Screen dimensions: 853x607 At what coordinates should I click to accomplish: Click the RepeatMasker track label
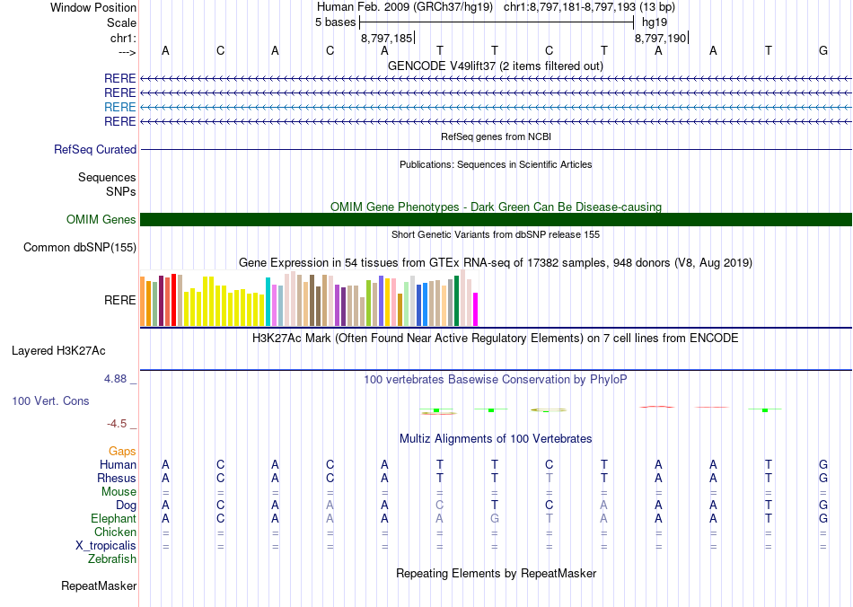click(99, 586)
